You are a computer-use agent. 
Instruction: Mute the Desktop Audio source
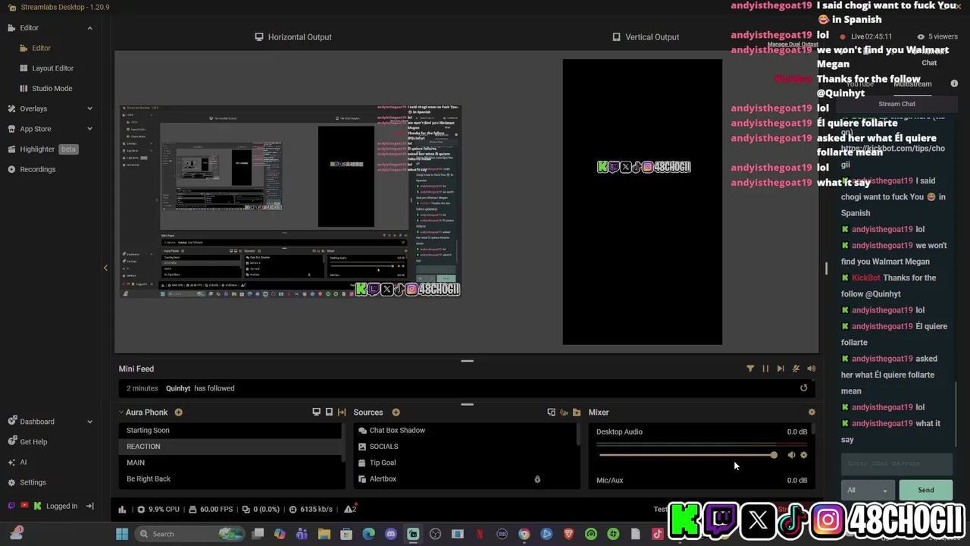(x=791, y=455)
